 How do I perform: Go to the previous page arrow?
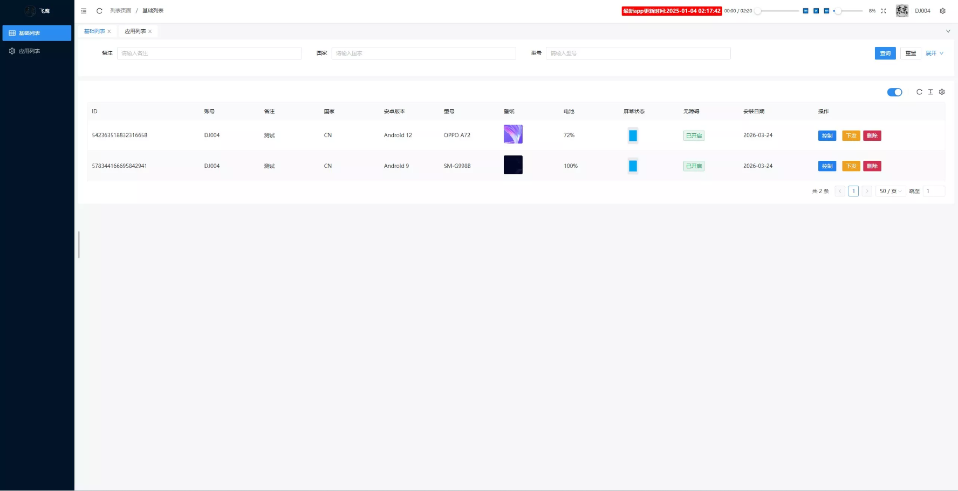[x=840, y=191]
